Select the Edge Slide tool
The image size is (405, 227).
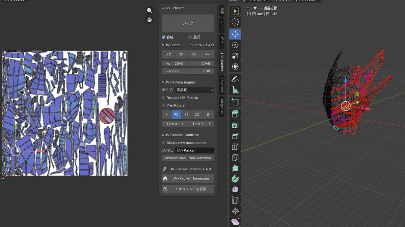click(x=235, y=201)
